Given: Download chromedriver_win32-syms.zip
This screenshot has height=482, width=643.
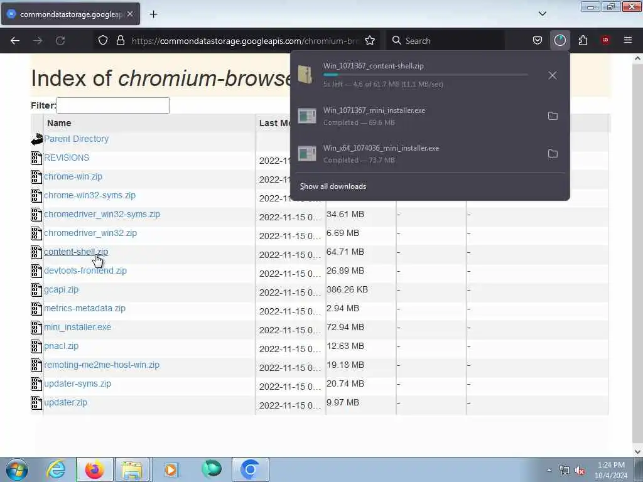Looking at the screenshot, I should pyautogui.click(x=102, y=215).
